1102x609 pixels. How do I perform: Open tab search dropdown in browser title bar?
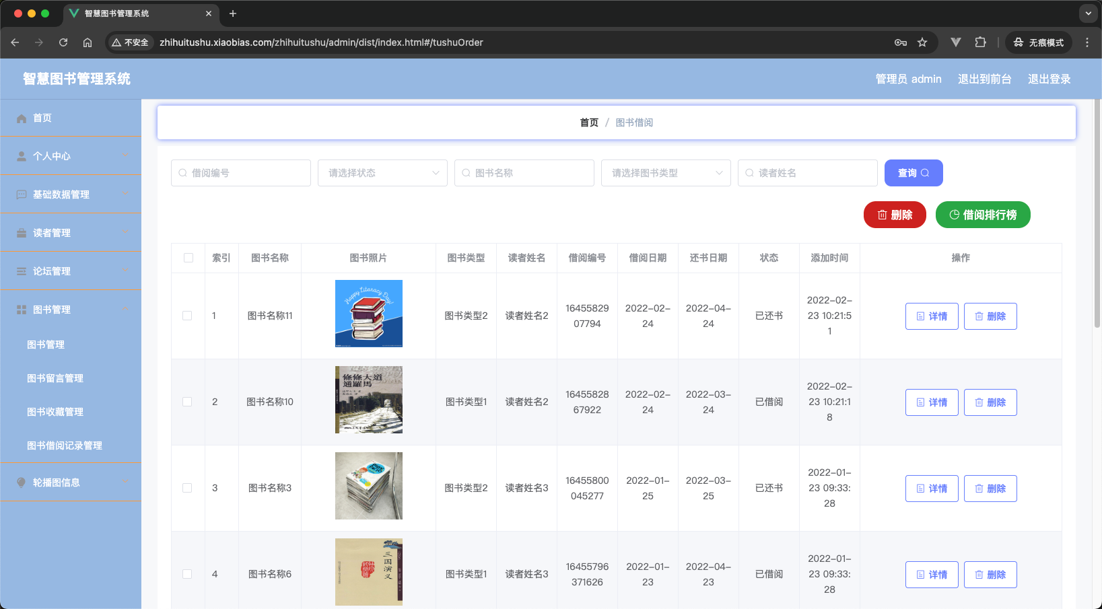coord(1089,13)
